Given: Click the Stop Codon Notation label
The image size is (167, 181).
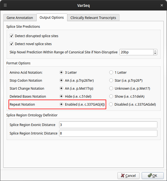Looking at the screenshot, I should tap(26, 80).
